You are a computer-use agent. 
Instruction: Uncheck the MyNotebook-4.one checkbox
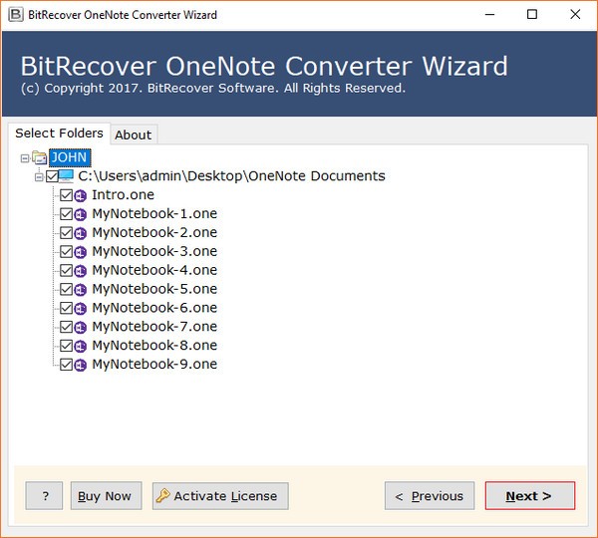(x=67, y=270)
